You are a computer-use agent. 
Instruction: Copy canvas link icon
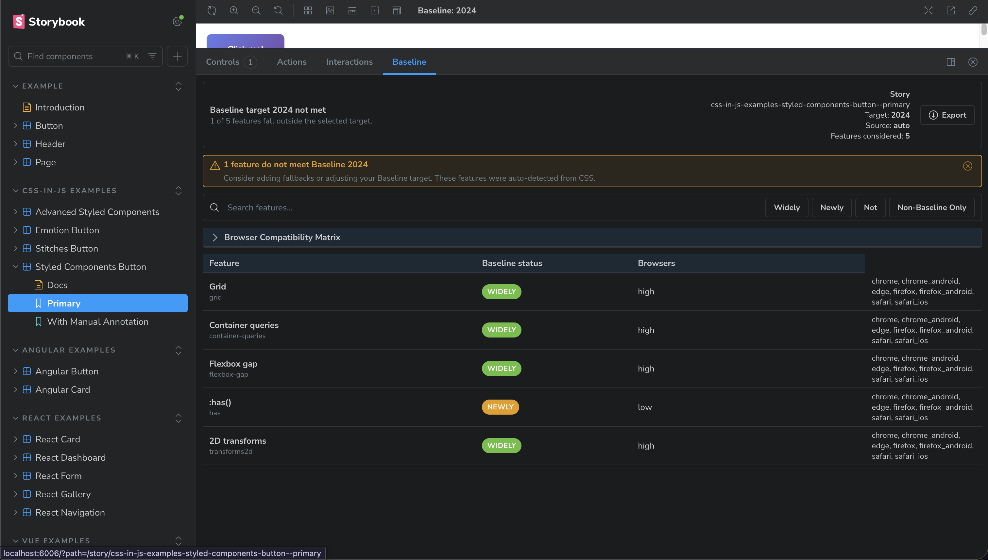point(973,10)
